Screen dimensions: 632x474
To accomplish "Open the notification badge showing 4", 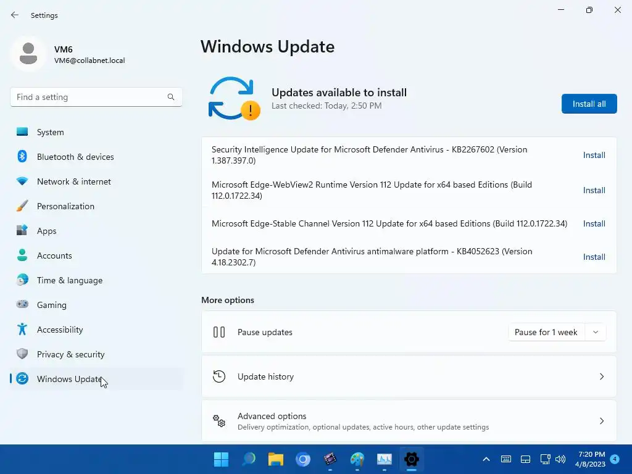I will [x=615, y=459].
